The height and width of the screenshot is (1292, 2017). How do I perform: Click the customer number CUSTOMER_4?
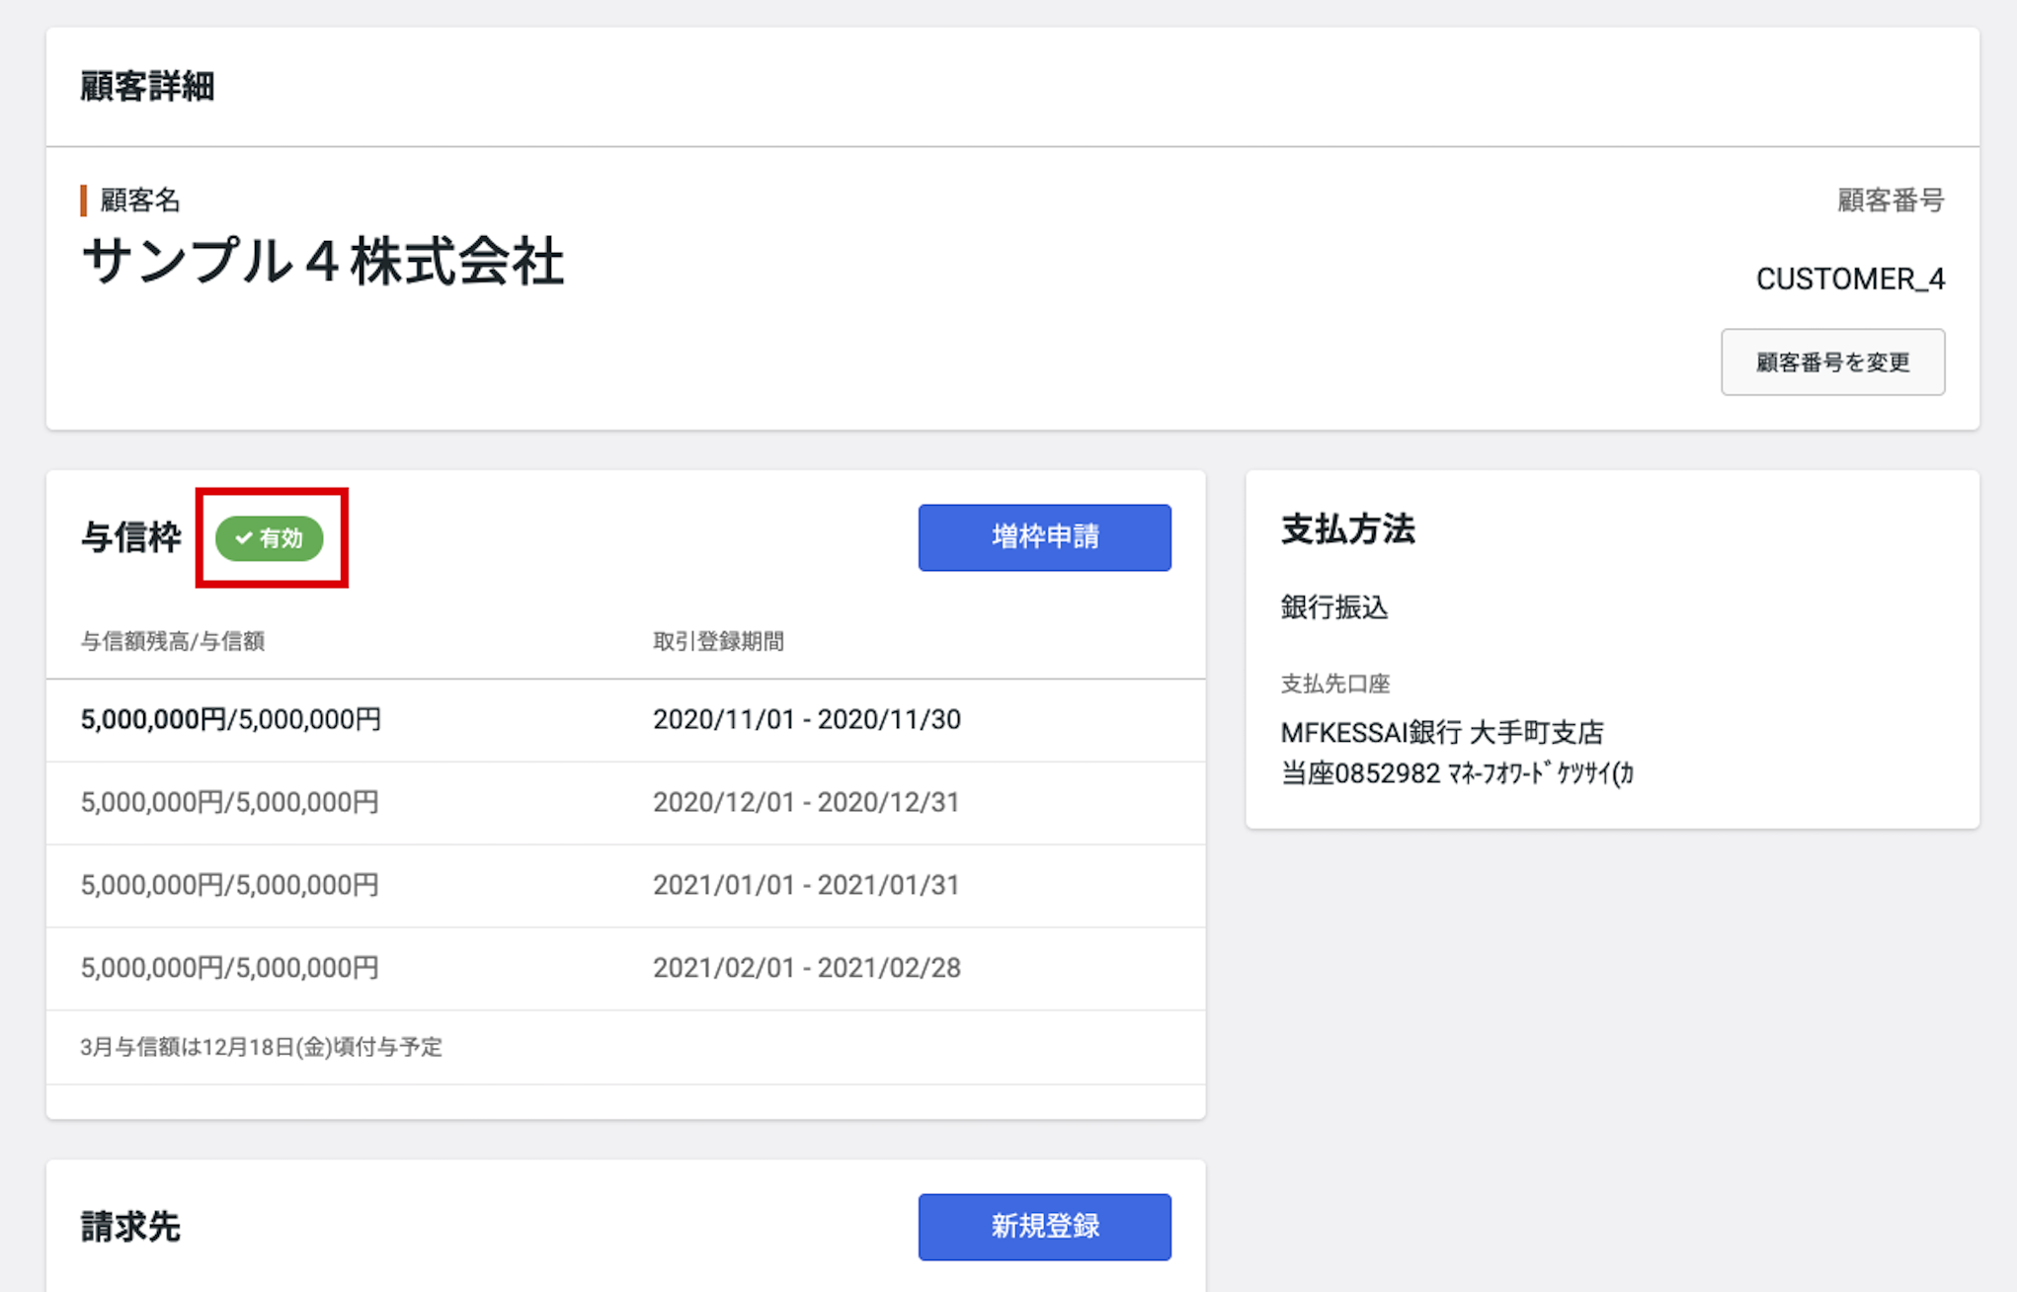pyautogui.click(x=1849, y=280)
